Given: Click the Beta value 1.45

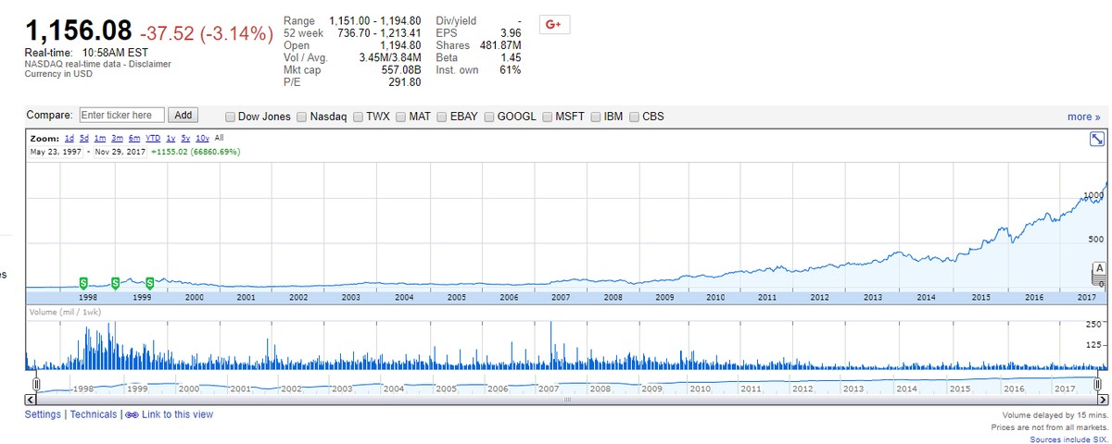Looking at the screenshot, I should coord(511,57).
